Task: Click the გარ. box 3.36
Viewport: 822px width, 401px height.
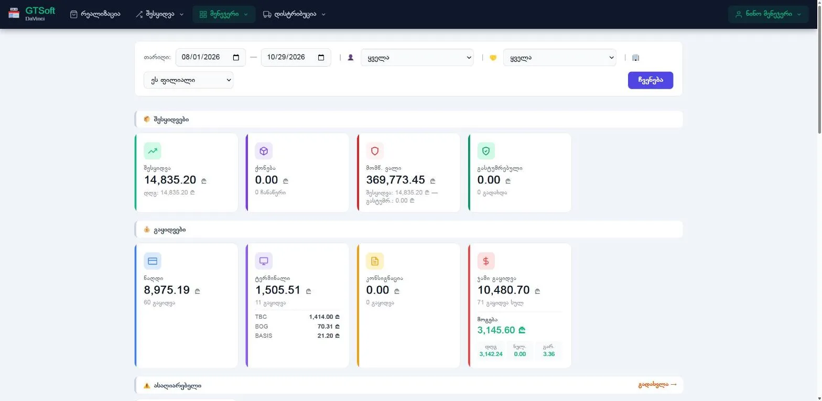Action: 549,351
